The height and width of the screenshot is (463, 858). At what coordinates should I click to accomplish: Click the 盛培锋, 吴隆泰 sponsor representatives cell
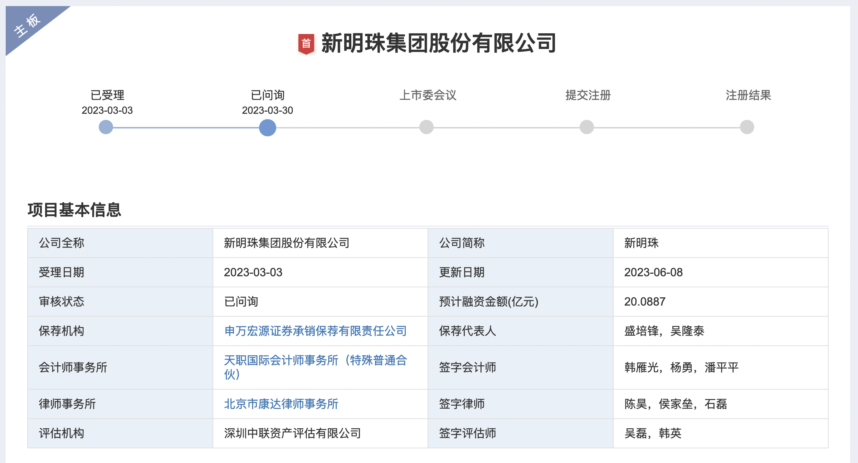click(x=664, y=331)
